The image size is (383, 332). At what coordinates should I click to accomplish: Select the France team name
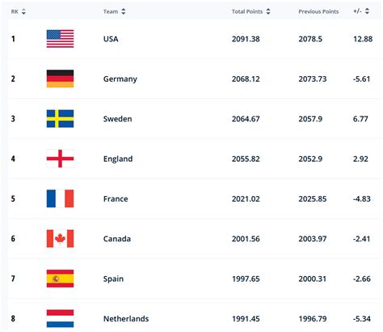coord(116,198)
